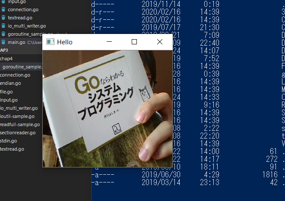Open sectionreader.go in the explorer

click(18, 133)
